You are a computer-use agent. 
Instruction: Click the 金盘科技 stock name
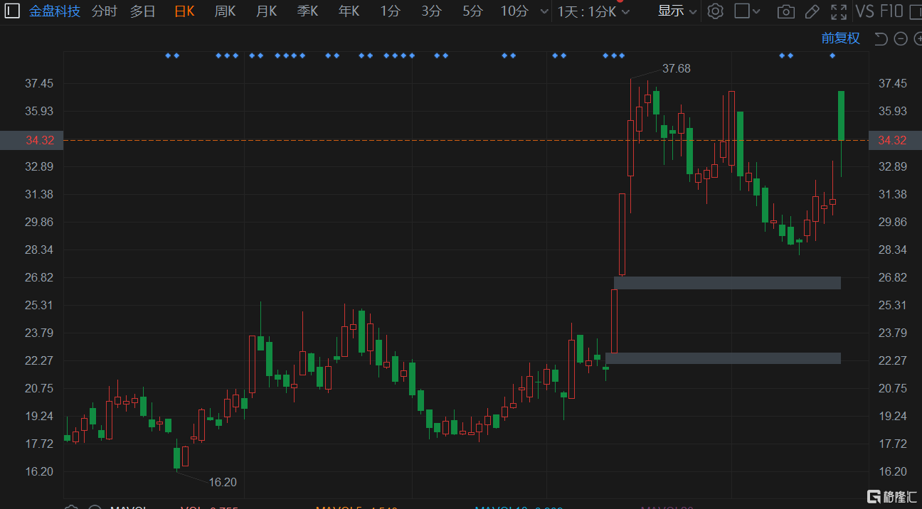55,11
